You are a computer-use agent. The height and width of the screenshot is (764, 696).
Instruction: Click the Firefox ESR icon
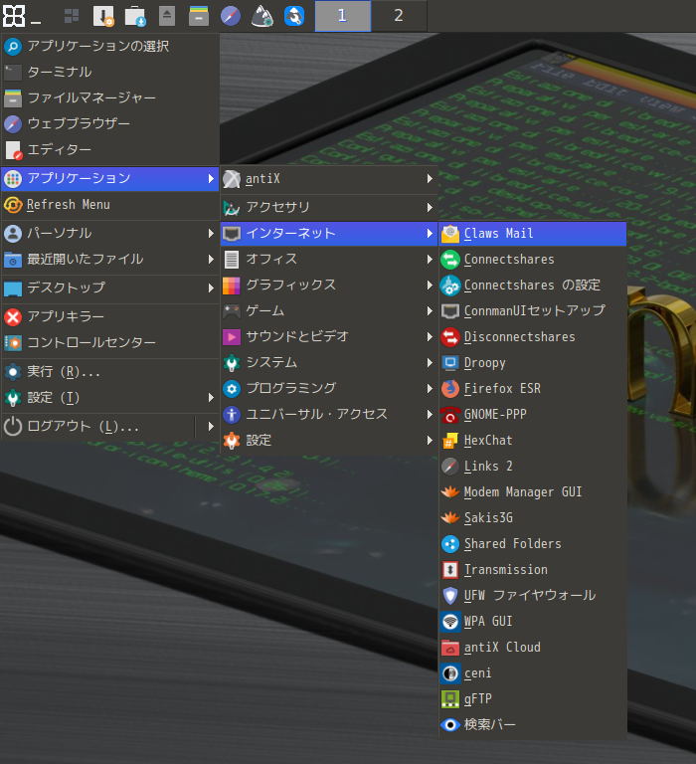[450, 389]
